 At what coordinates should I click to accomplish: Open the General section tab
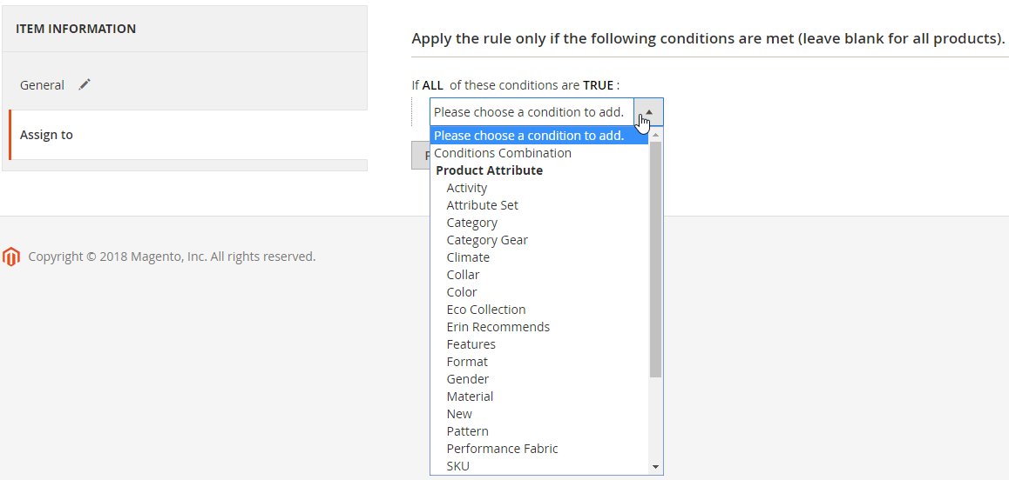42,85
